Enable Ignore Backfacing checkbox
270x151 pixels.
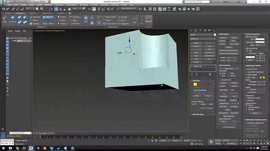[193, 90]
